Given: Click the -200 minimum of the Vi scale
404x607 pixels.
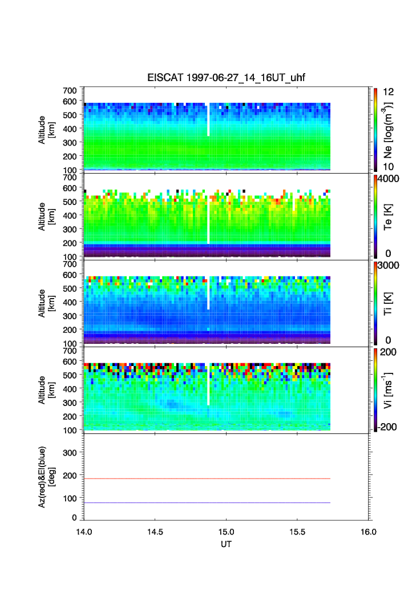Looking at the screenshot, I should tap(386, 427).
